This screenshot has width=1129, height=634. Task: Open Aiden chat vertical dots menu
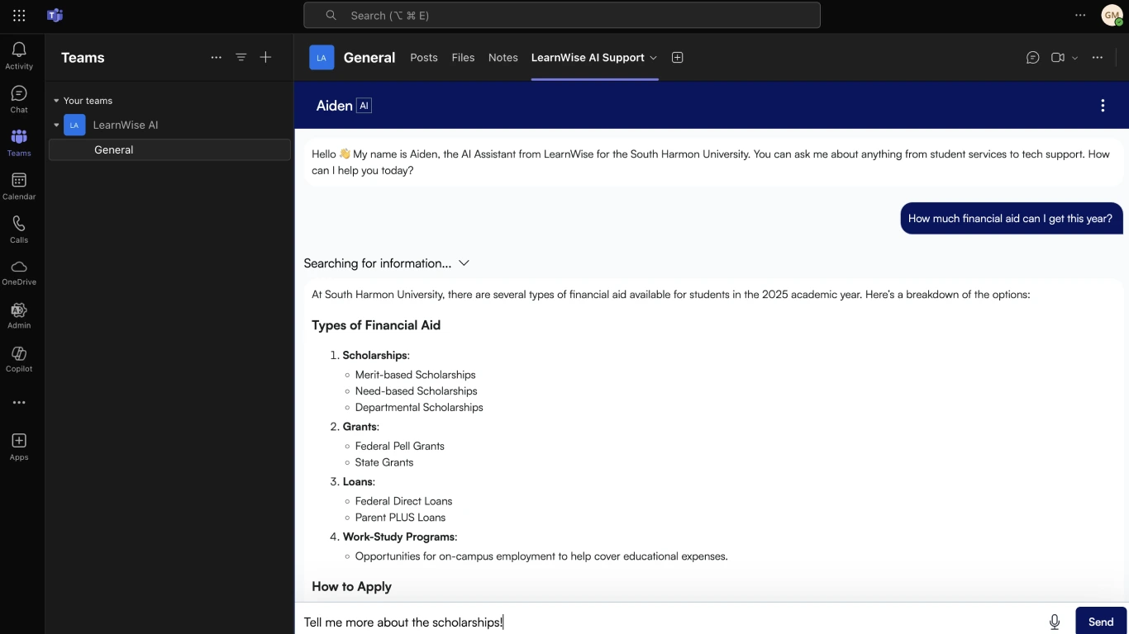coord(1103,106)
